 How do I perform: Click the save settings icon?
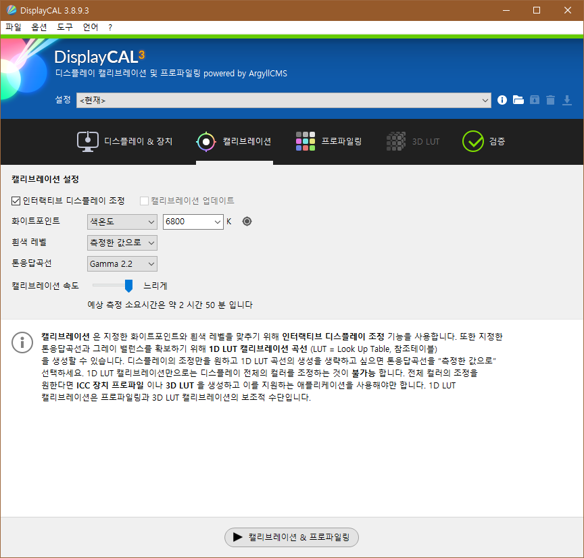tap(535, 100)
